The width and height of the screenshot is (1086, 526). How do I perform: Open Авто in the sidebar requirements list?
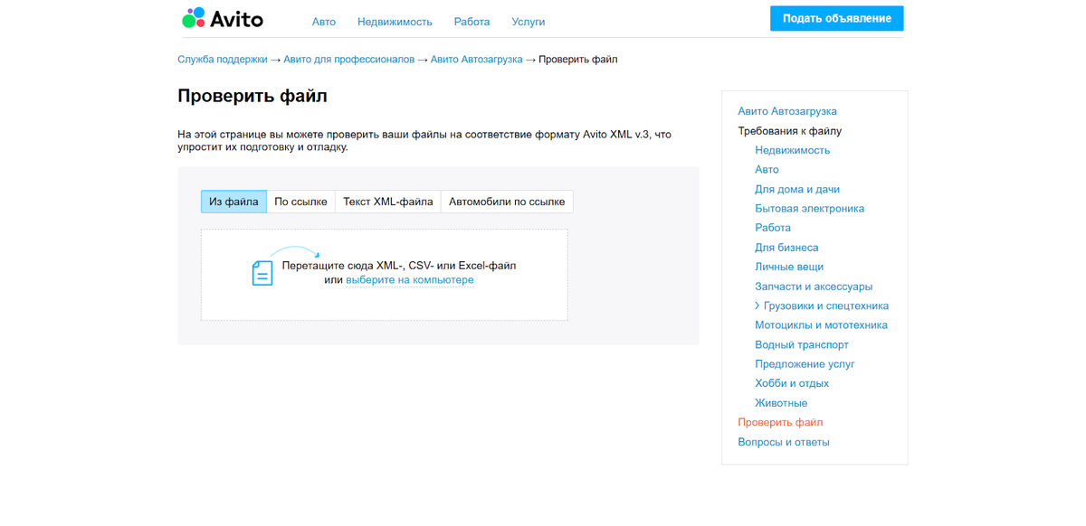click(767, 170)
